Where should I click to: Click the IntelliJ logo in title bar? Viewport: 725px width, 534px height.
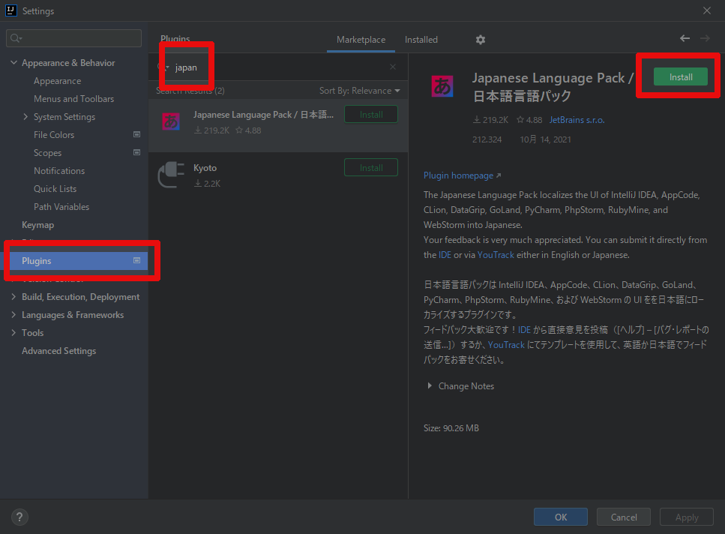coord(10,10)
